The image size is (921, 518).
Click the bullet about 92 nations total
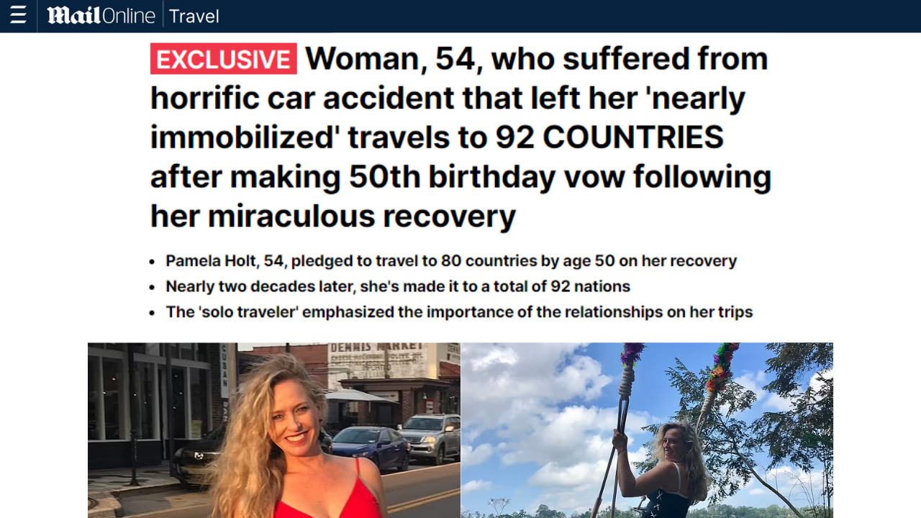click(x=398, y=286)
